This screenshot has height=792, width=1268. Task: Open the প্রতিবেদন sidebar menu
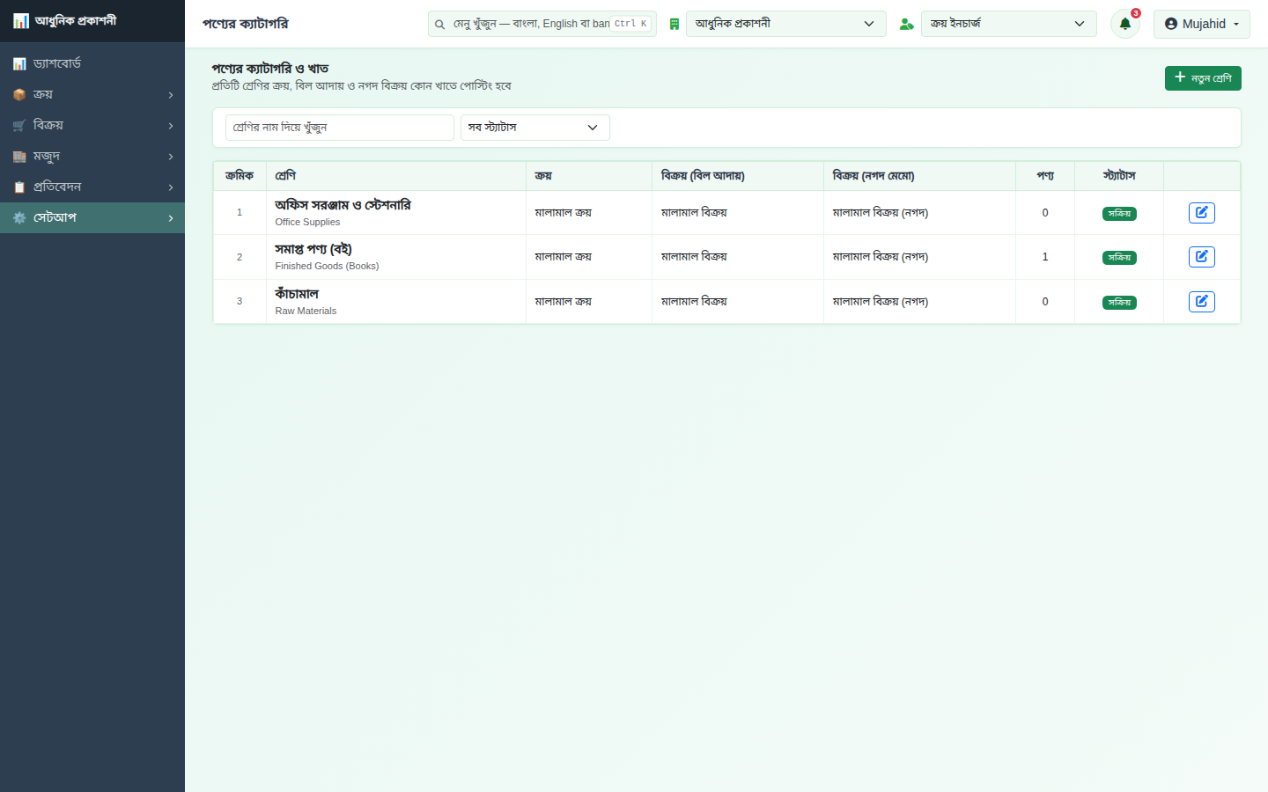[92, 187]
